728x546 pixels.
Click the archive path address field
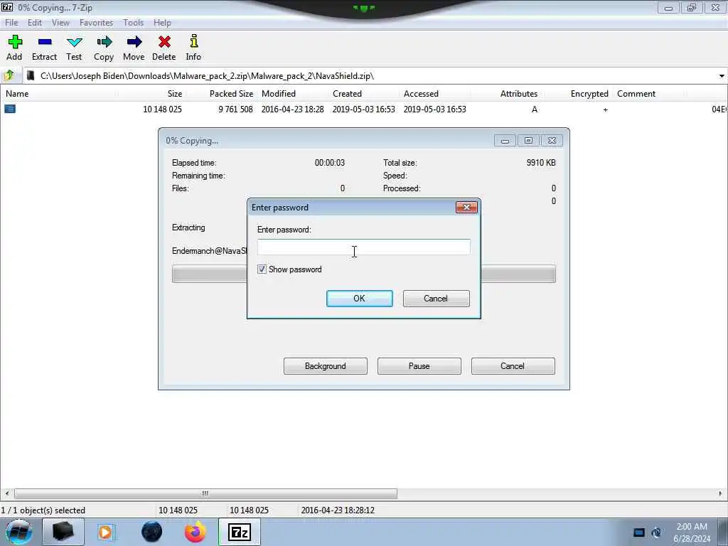pos(370,75)
